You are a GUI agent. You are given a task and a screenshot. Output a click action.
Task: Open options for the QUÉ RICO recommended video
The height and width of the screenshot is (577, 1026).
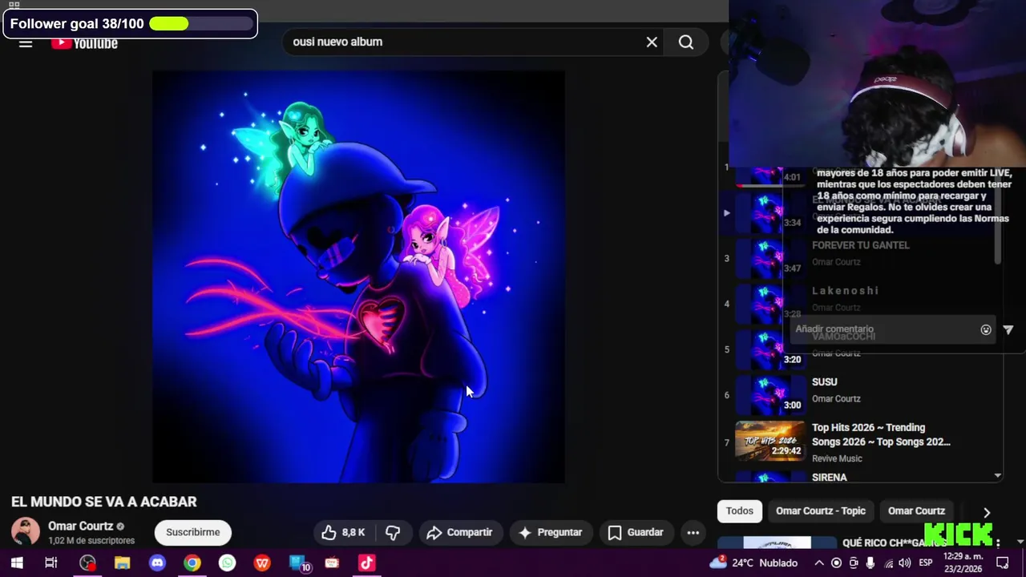(998, 543)
